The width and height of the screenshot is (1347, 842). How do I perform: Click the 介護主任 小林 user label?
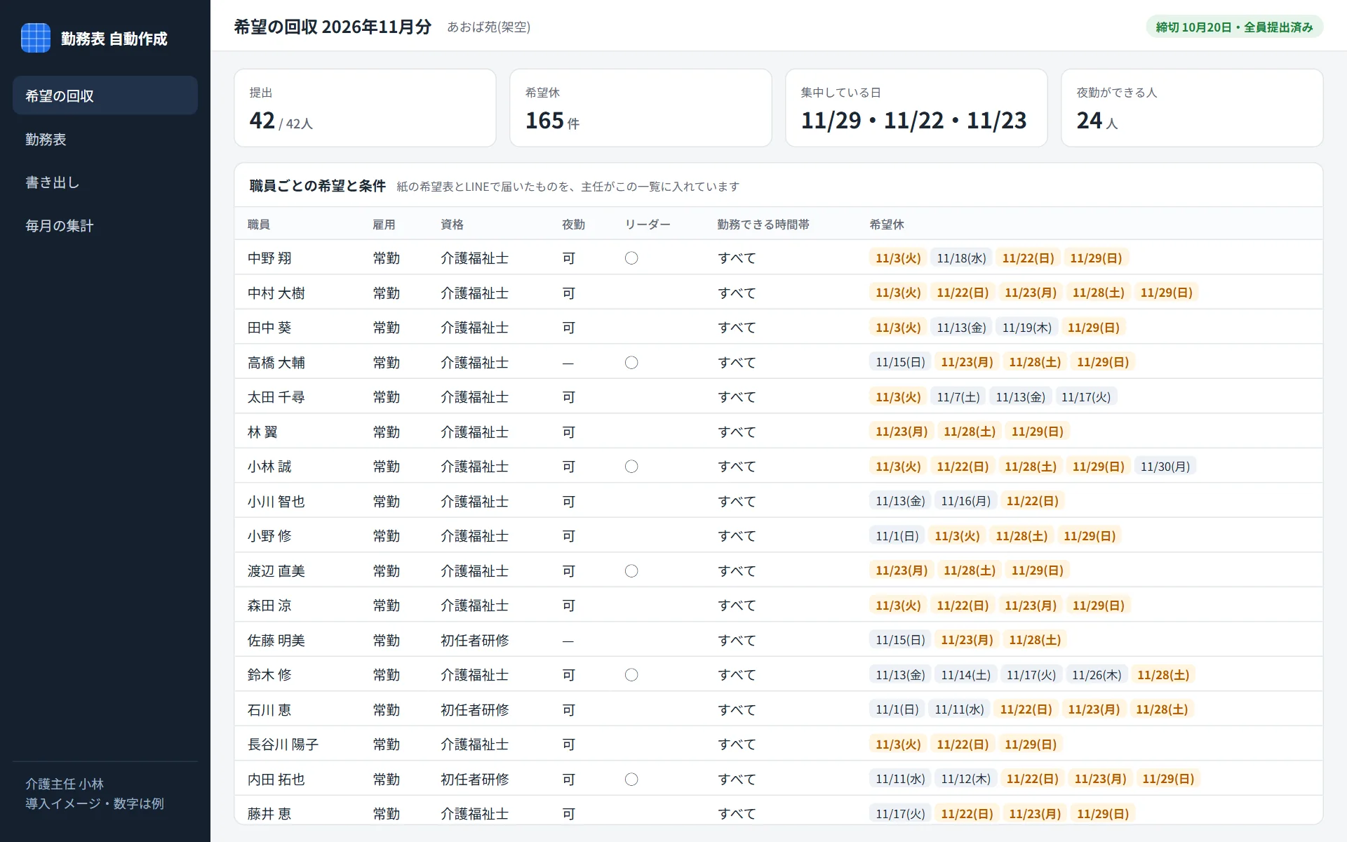(x=65, y=784)
